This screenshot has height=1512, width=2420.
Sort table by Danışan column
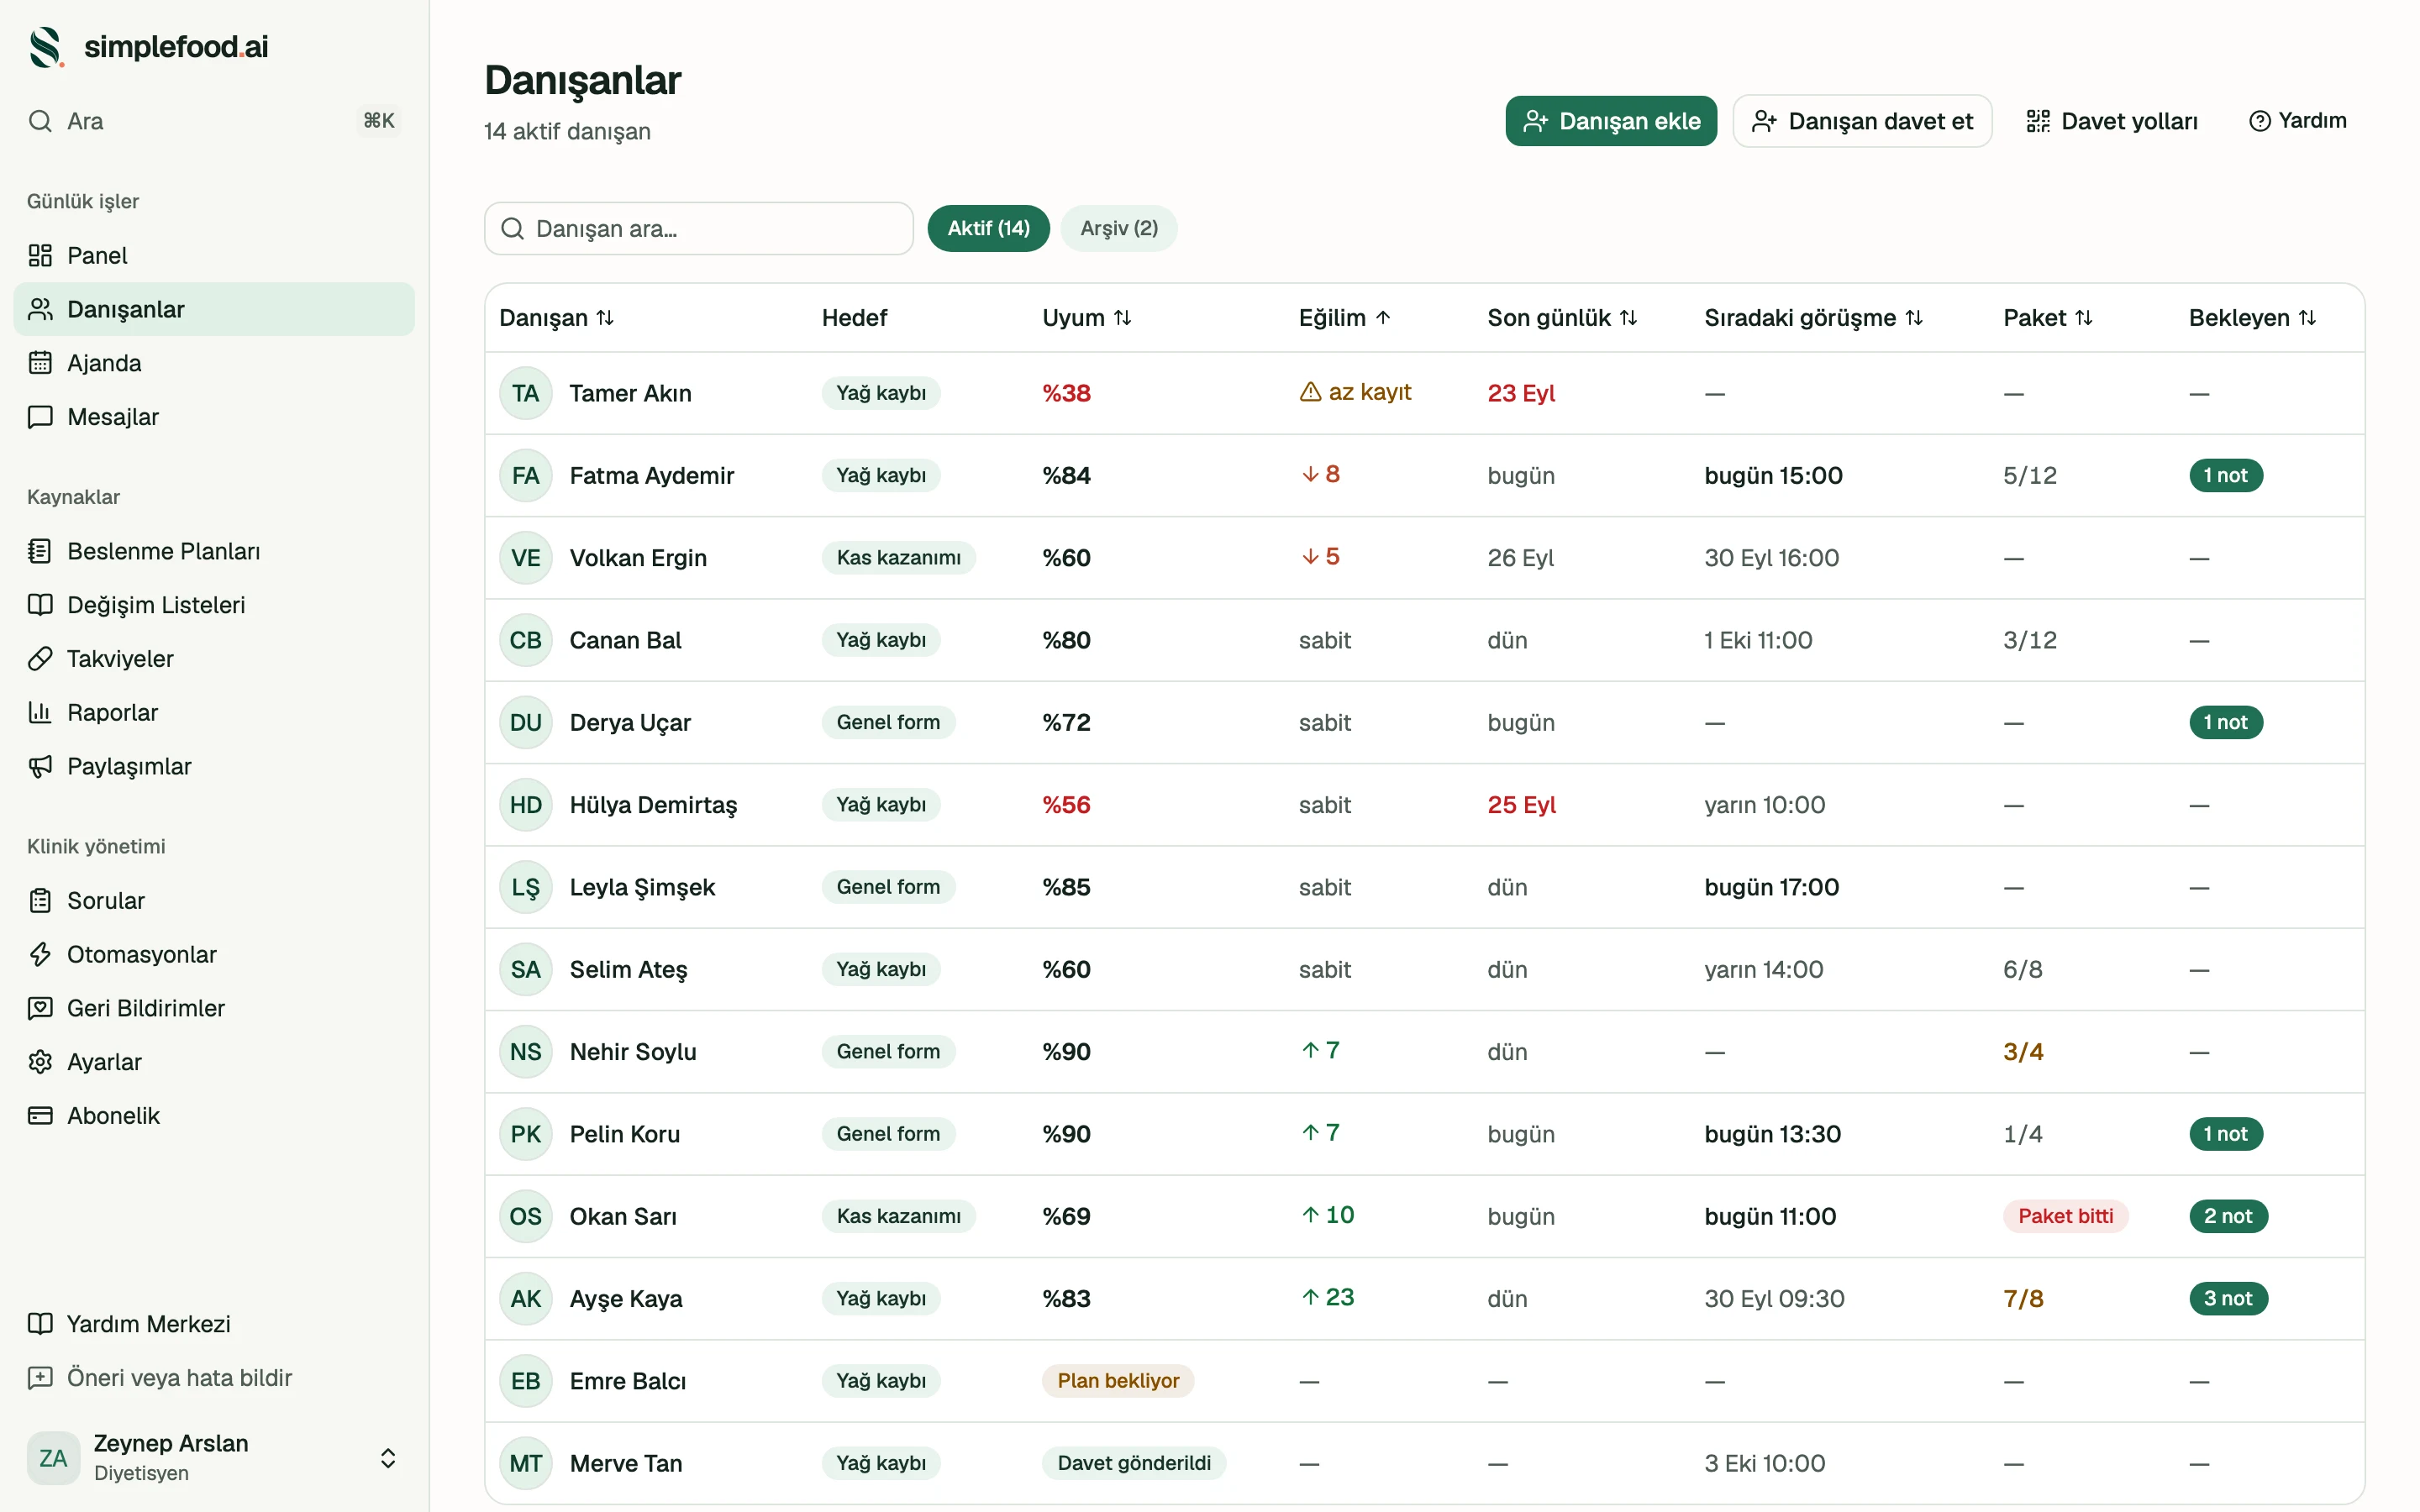pyautogui.click(x=556, y=318)
